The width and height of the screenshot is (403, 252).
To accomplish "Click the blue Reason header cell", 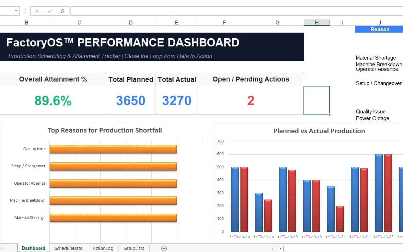I will (379, 29).
